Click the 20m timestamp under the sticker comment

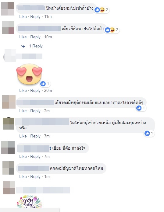[48, 90]
